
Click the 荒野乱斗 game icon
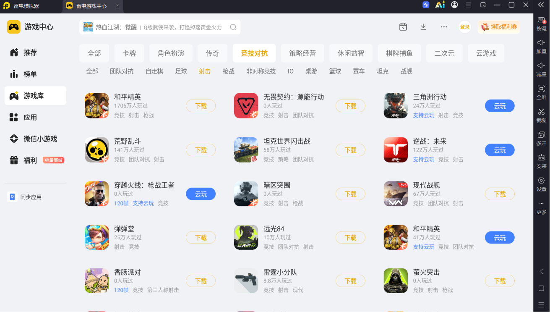pyautogui.click(x=97, y=150)
